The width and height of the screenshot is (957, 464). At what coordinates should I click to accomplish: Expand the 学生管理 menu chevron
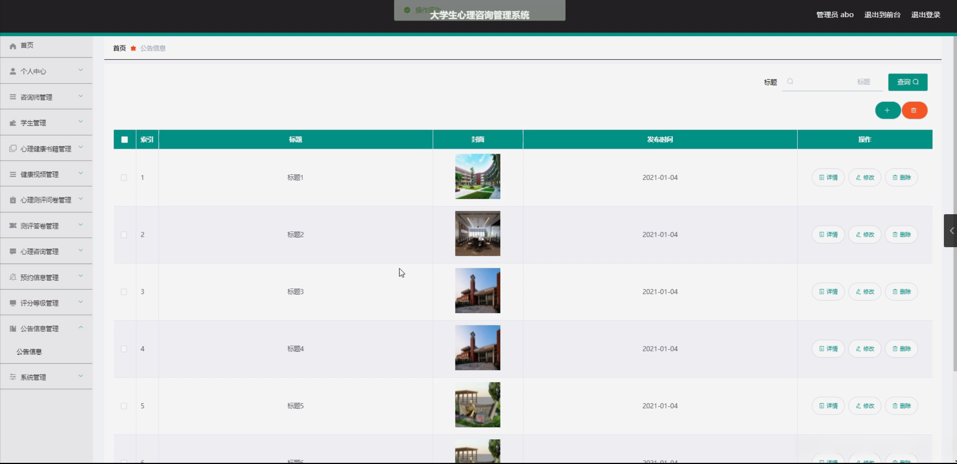click(81, 122)
